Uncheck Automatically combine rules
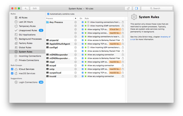This screenshot has width=183, height=116. [x=48, y=14]
